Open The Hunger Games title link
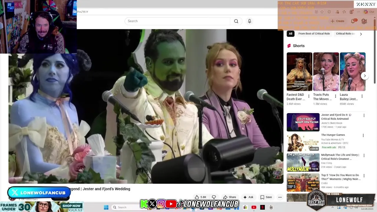Viewport: 377px width, 212px height. point(333,135)
